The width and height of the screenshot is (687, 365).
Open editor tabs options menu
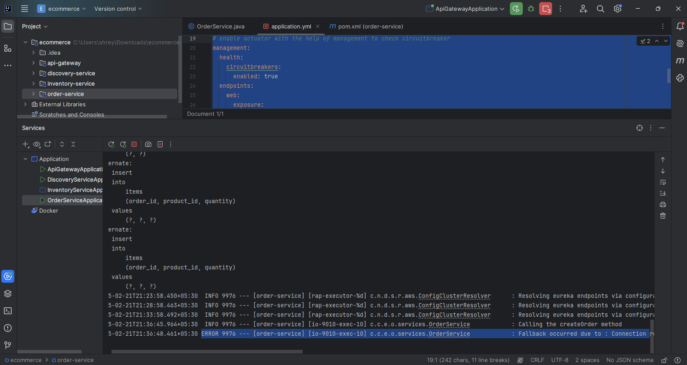click(663, 26)
